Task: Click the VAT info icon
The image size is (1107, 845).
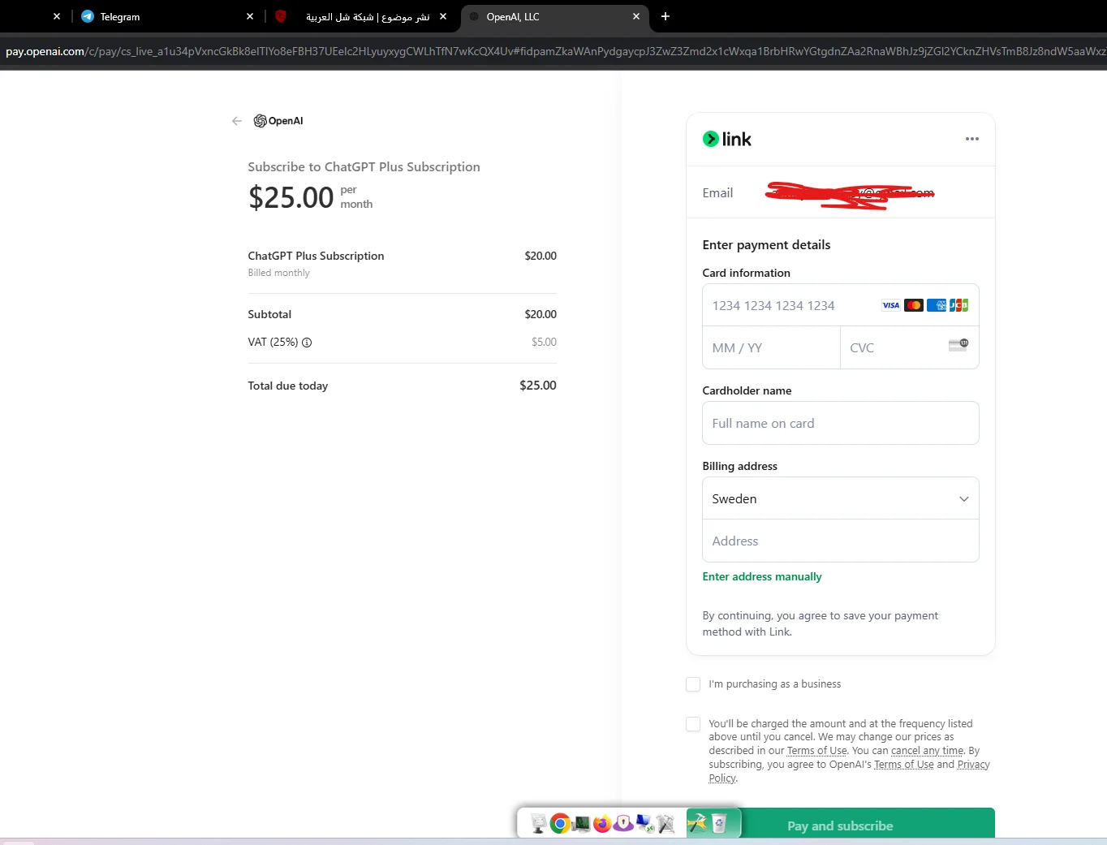Action: [x=307, y=343]
